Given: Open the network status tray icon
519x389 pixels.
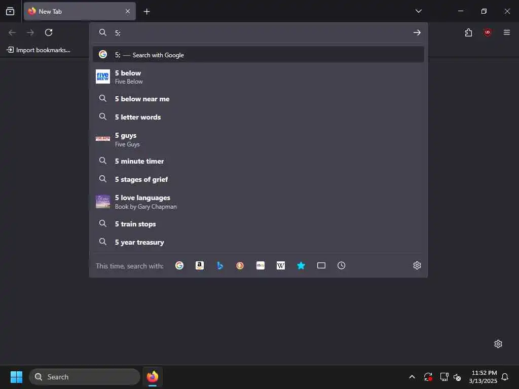Looking at the screenshot, I should coord(444,377).
